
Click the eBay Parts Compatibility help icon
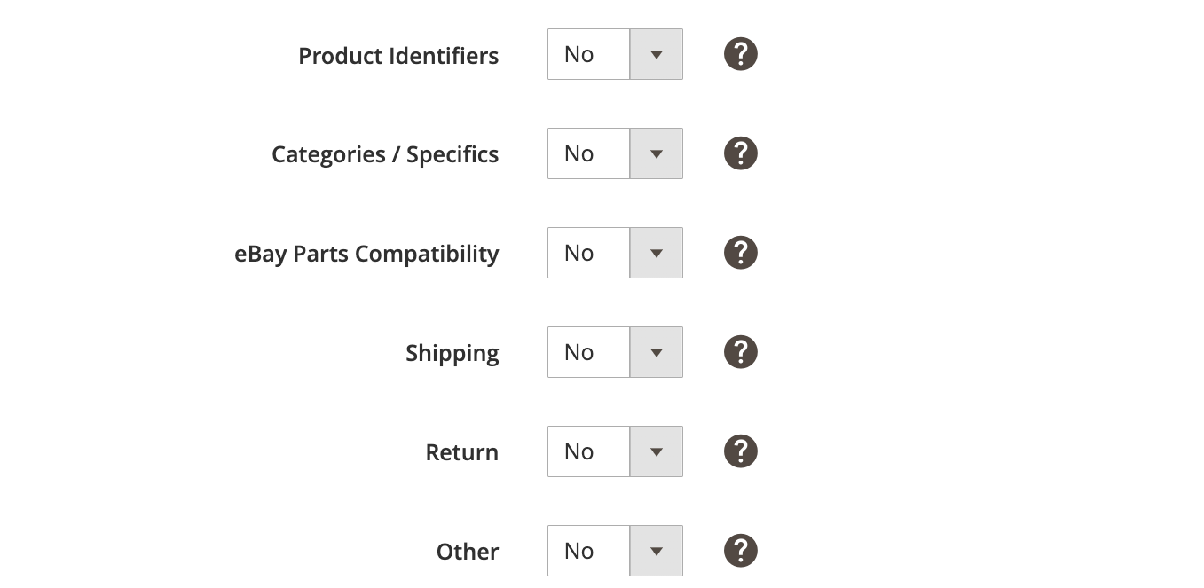[740, 253]
